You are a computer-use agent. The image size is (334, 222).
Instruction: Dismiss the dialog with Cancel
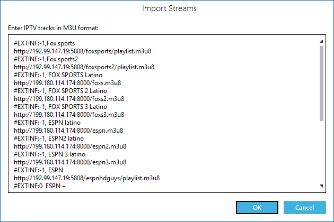305,207
